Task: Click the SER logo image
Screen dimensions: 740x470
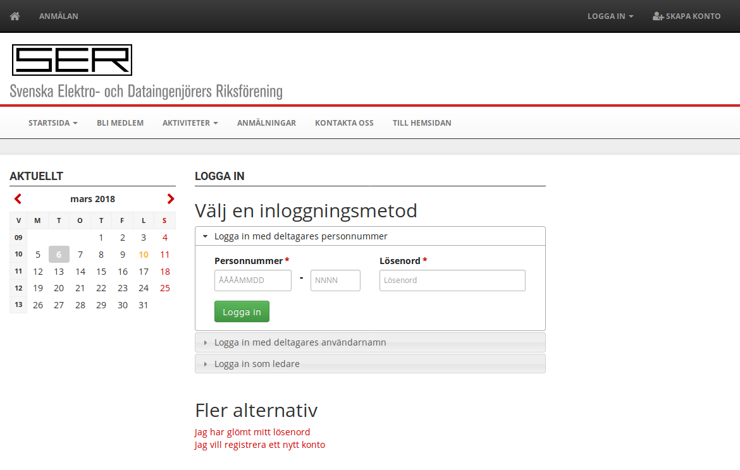Action: pos(72,60)
